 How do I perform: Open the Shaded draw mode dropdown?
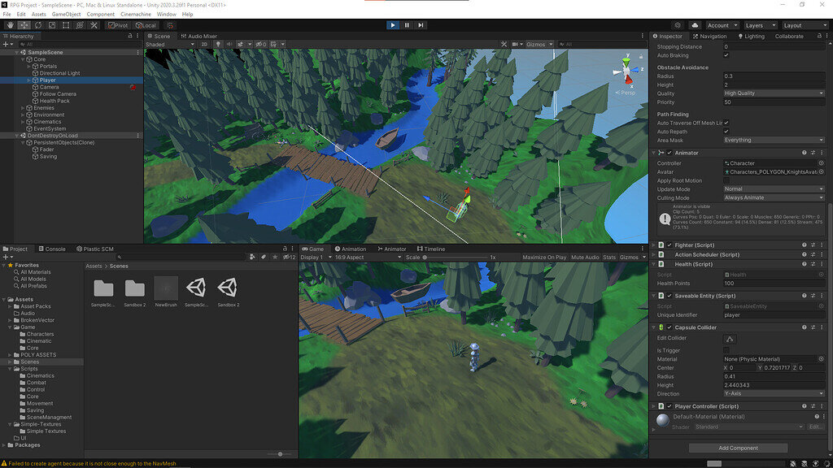pyautogui.click(x=170, y=45)
